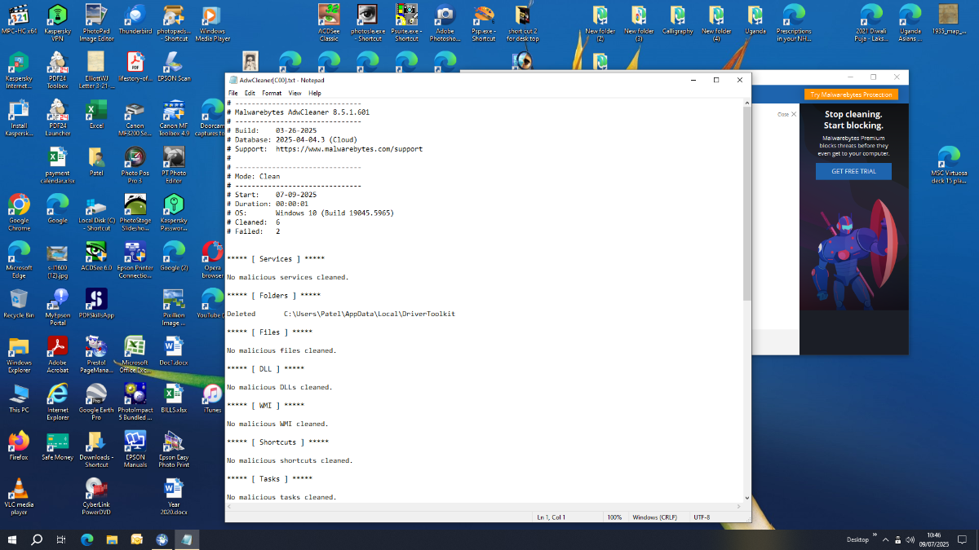This screenshot has height=550, width=979.
Task: Click the Notepad vertical scrollbar down arrow
Action: tap(746, 497)
